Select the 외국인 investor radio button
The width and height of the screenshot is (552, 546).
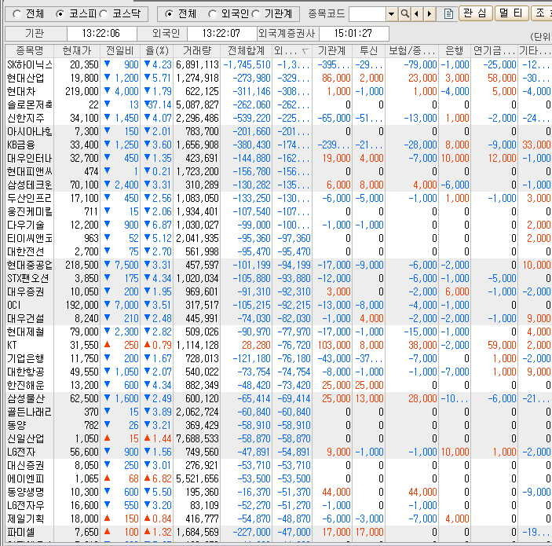[x=212, y=13]
